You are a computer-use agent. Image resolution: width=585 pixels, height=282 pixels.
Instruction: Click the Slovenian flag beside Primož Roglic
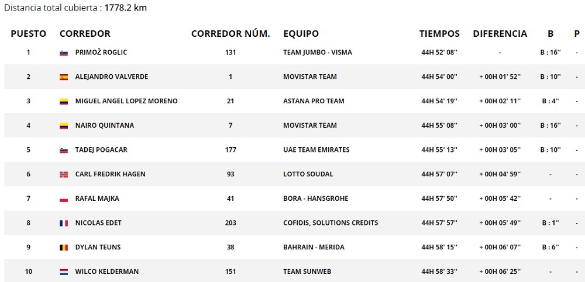click(64, 53)
